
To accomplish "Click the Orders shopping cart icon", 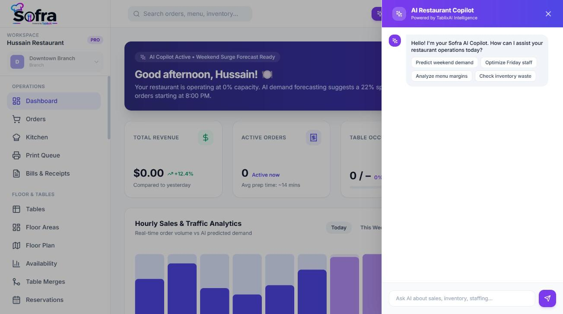I will coord(16,119).
